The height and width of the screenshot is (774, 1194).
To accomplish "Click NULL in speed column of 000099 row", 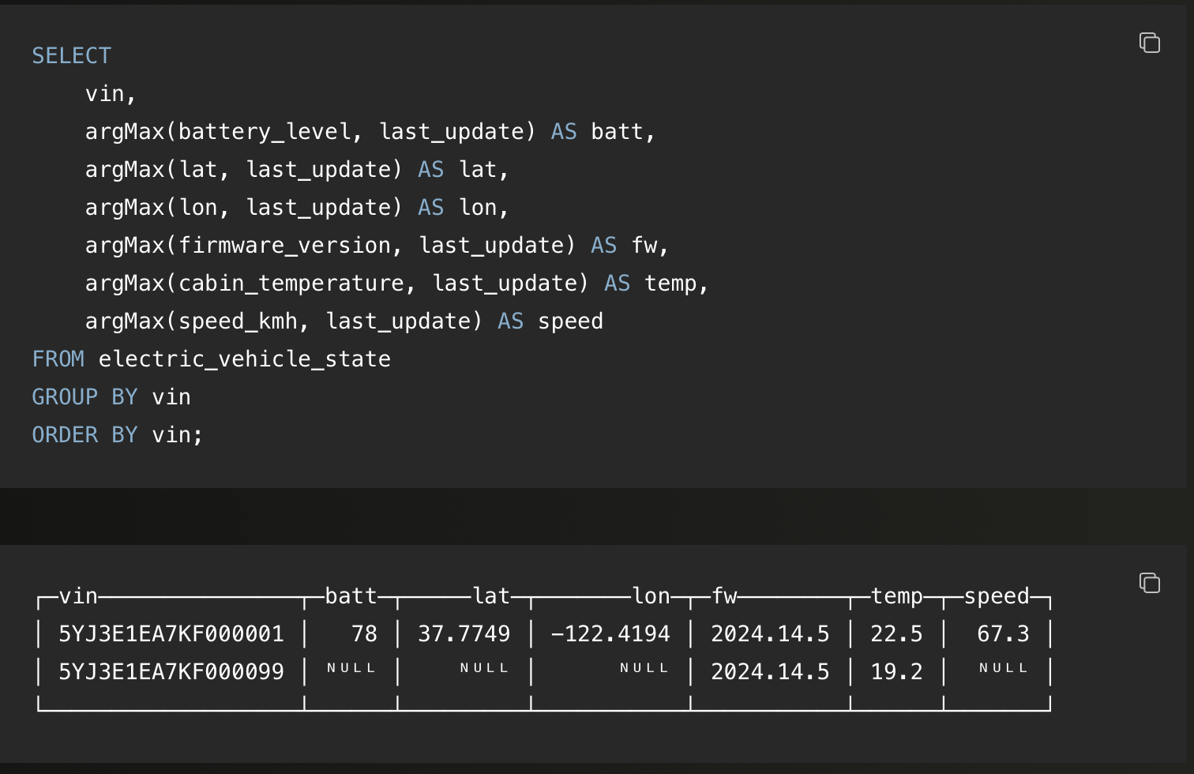I will [1004, 668].
